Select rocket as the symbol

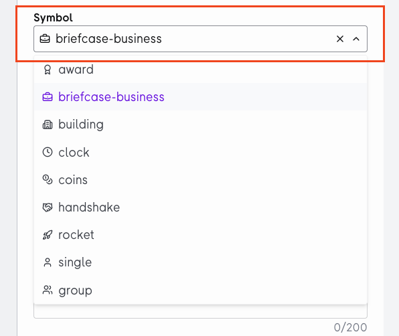[200, 235]
